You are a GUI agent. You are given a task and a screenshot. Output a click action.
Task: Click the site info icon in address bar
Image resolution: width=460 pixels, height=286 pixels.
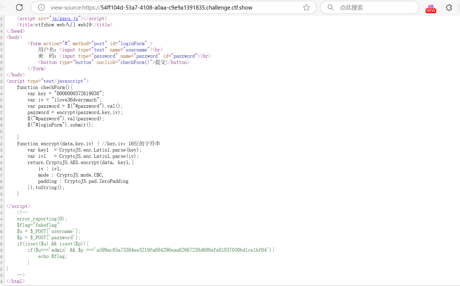point(41,7)
